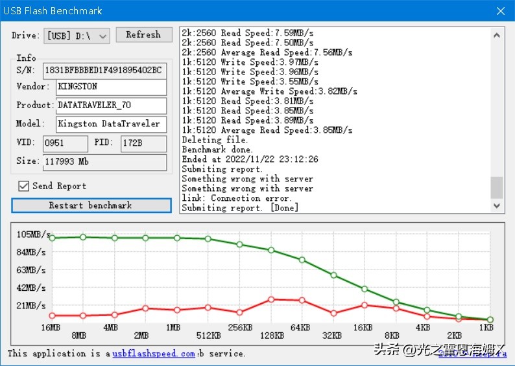Click the PID 172B field
The width and height of the screenshot is (515, 366).
pyautogui.click(x=143, y=143)
